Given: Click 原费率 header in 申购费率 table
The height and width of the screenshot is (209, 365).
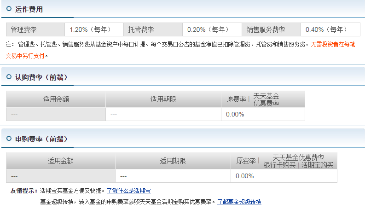Looking at the screenshot, I should 246,161.
